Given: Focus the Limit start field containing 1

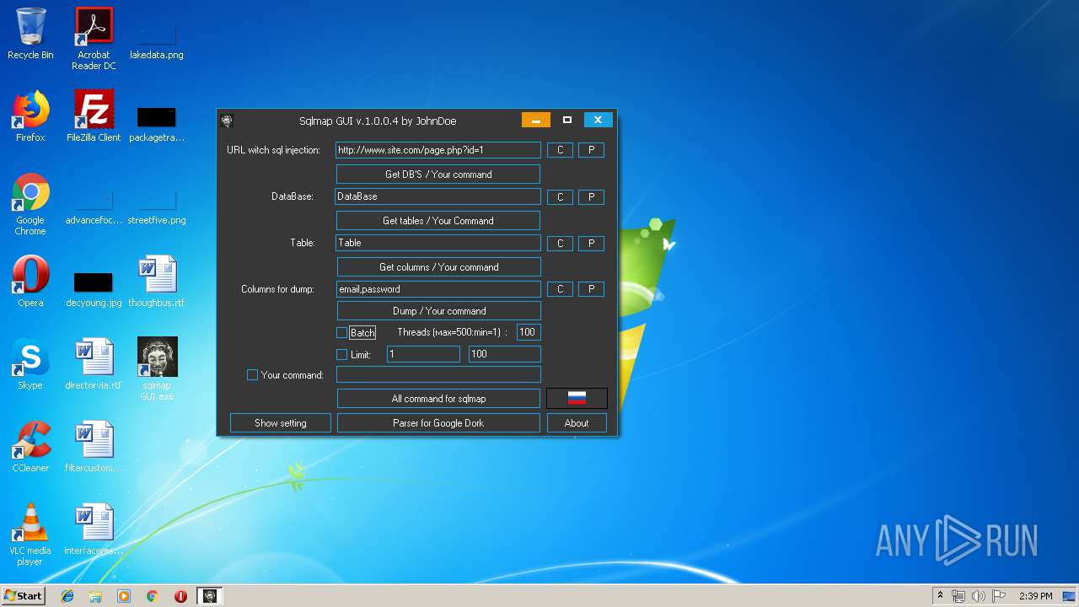Looking at the screenshot, I should tap(423, 354).
